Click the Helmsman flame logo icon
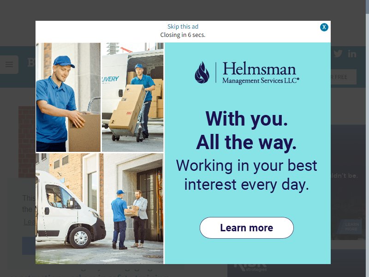This screenshot has height=277, width=369. tap(202, 72)
